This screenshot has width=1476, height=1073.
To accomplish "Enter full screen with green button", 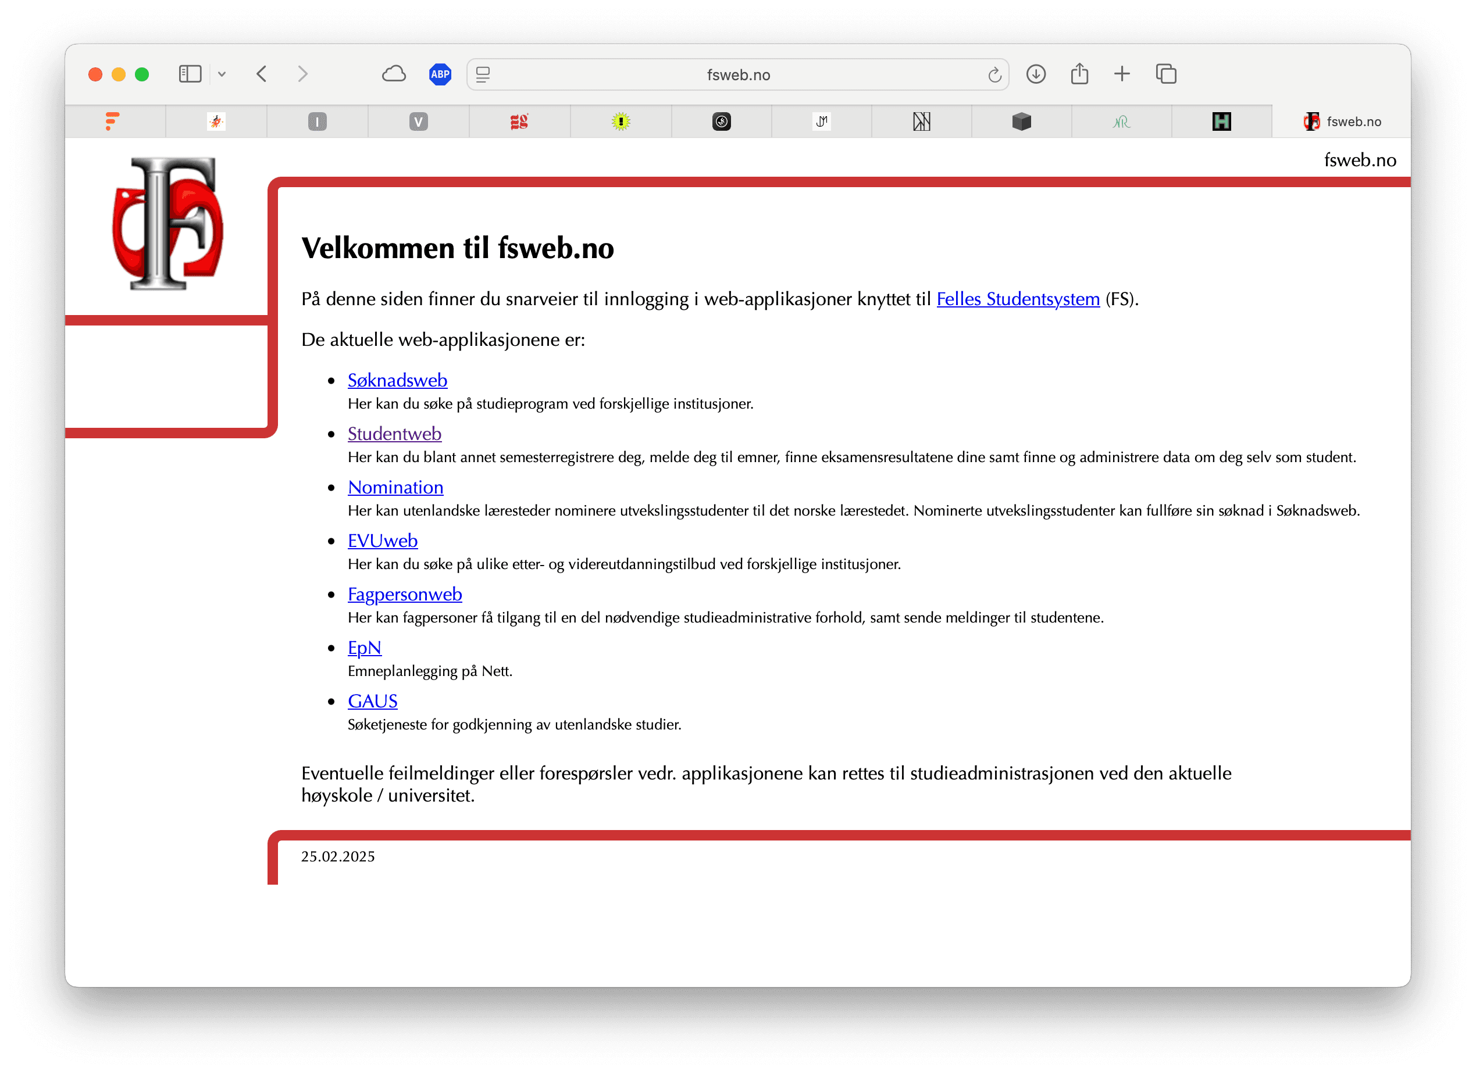I will coord(142,74).
